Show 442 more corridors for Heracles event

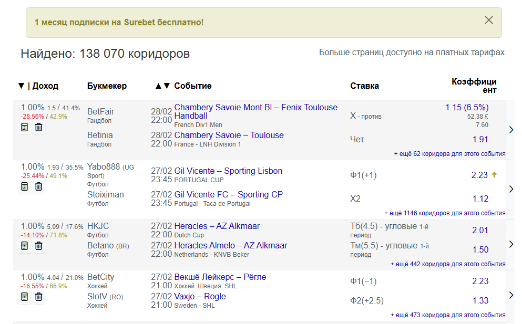tap(448, 264)
